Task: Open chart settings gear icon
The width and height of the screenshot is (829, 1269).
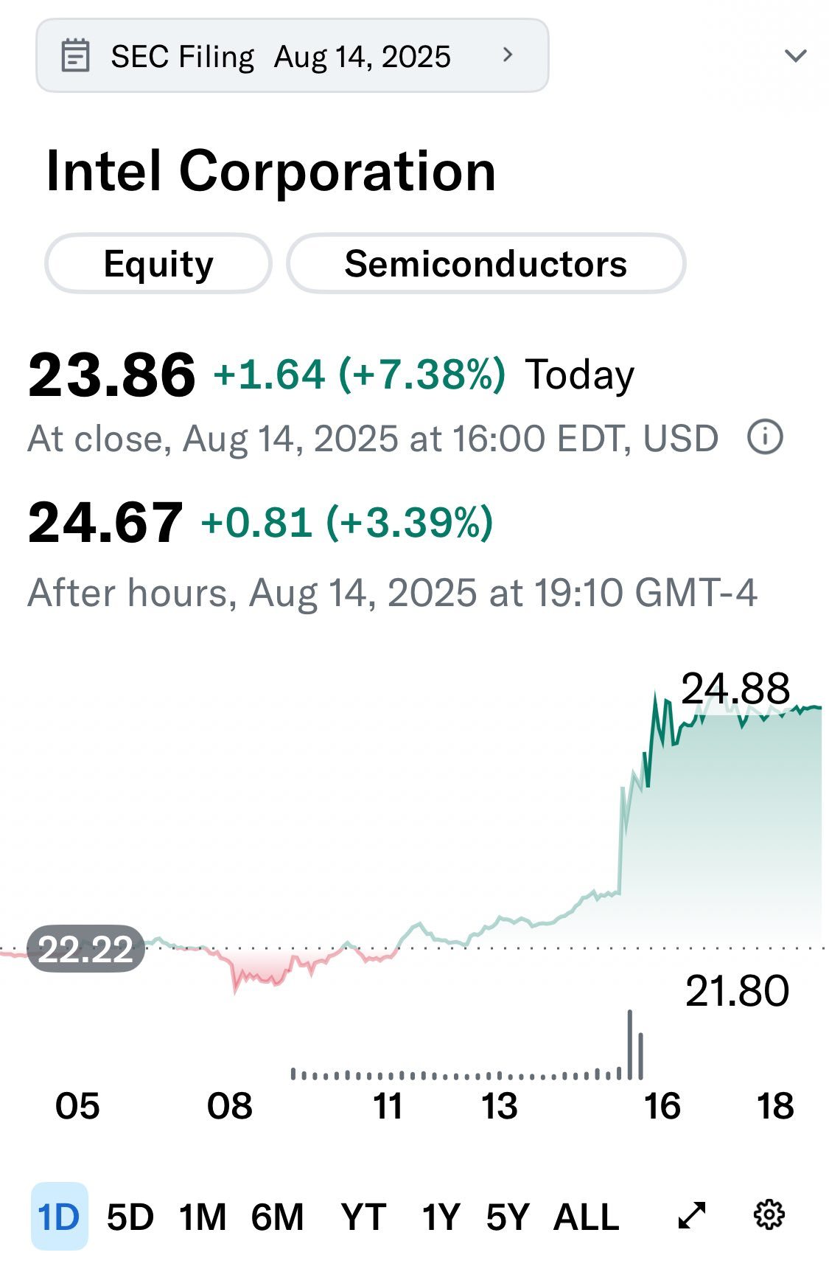Action: click(x=769, y=1215)
